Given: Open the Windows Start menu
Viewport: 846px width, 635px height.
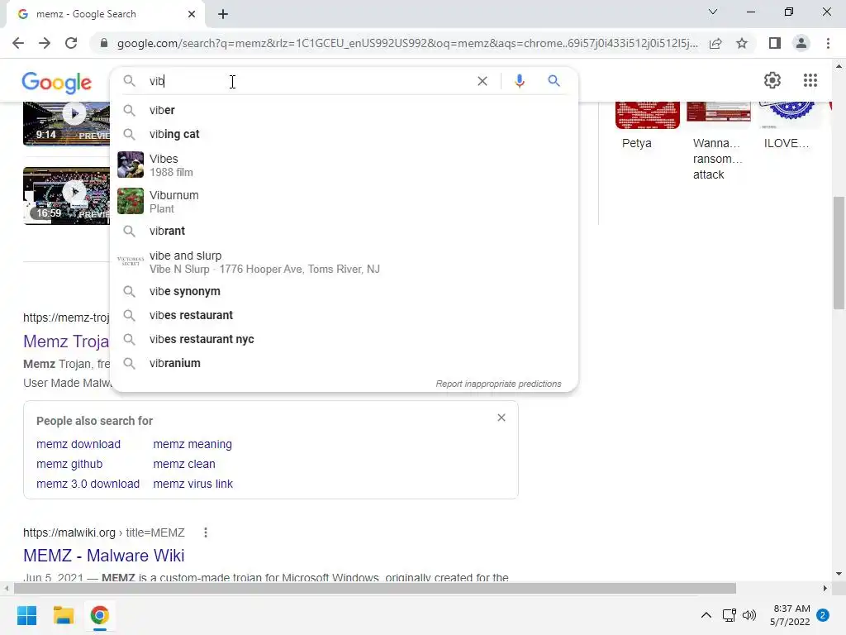Looking at the screenshot, I should pyautogui.click(x=26, y=615).
